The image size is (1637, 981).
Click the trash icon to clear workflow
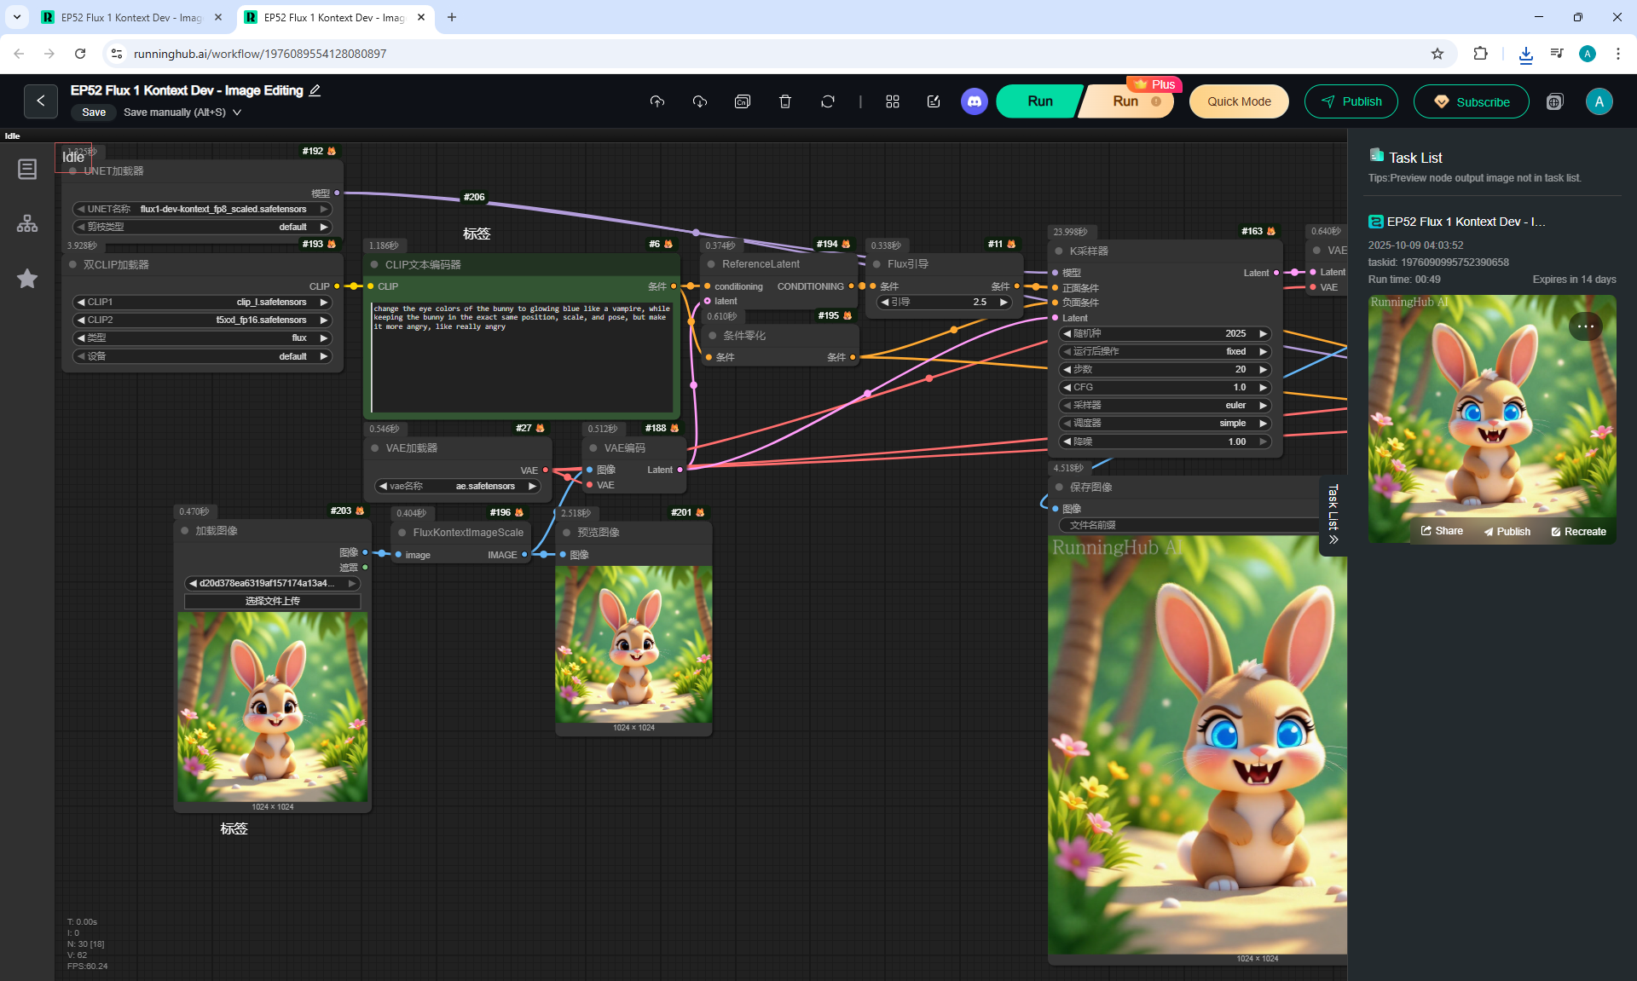784,101
